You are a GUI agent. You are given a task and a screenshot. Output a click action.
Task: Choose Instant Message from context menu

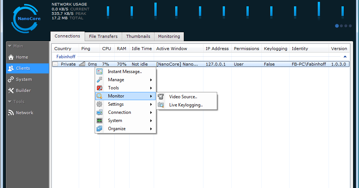click(x=125, y=72)
